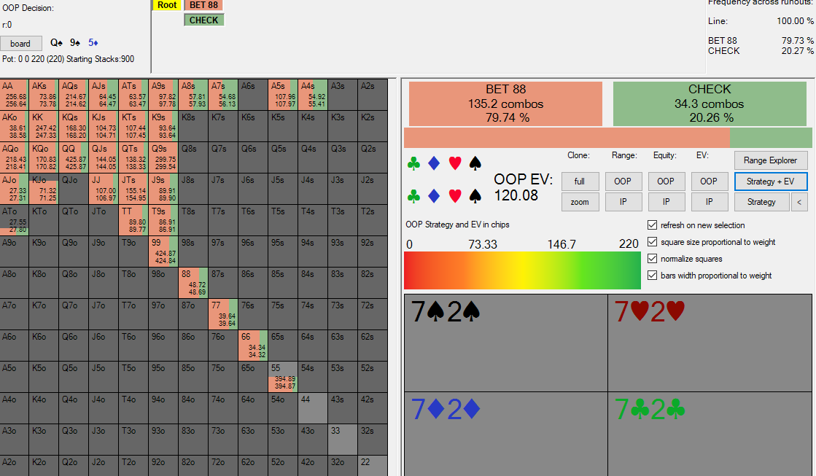816x476 pixels.
Task: Show IP under the Equity column
Action: point(666,202)
